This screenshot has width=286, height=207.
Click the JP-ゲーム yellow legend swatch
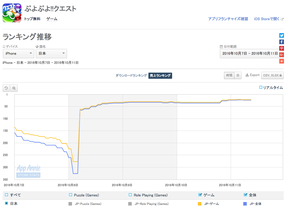200,204
